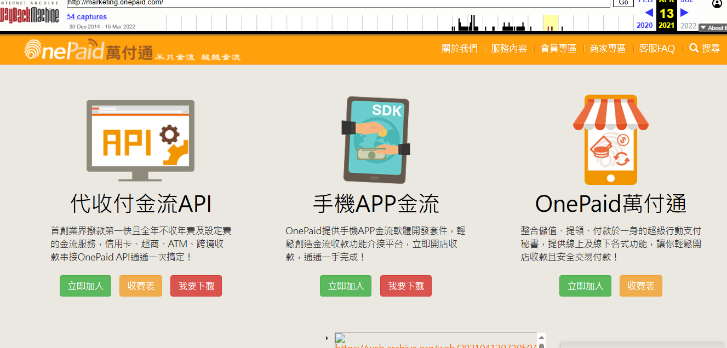Click 我要下載 under 手機APP金流

406,286
